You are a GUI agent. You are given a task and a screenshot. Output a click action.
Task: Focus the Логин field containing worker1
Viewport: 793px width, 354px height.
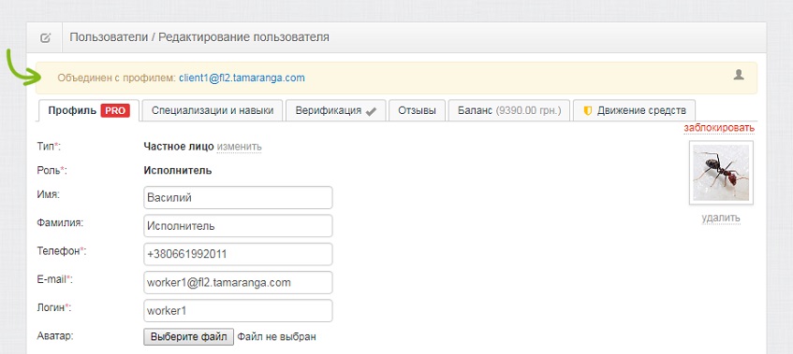click(x=238, y=311)
